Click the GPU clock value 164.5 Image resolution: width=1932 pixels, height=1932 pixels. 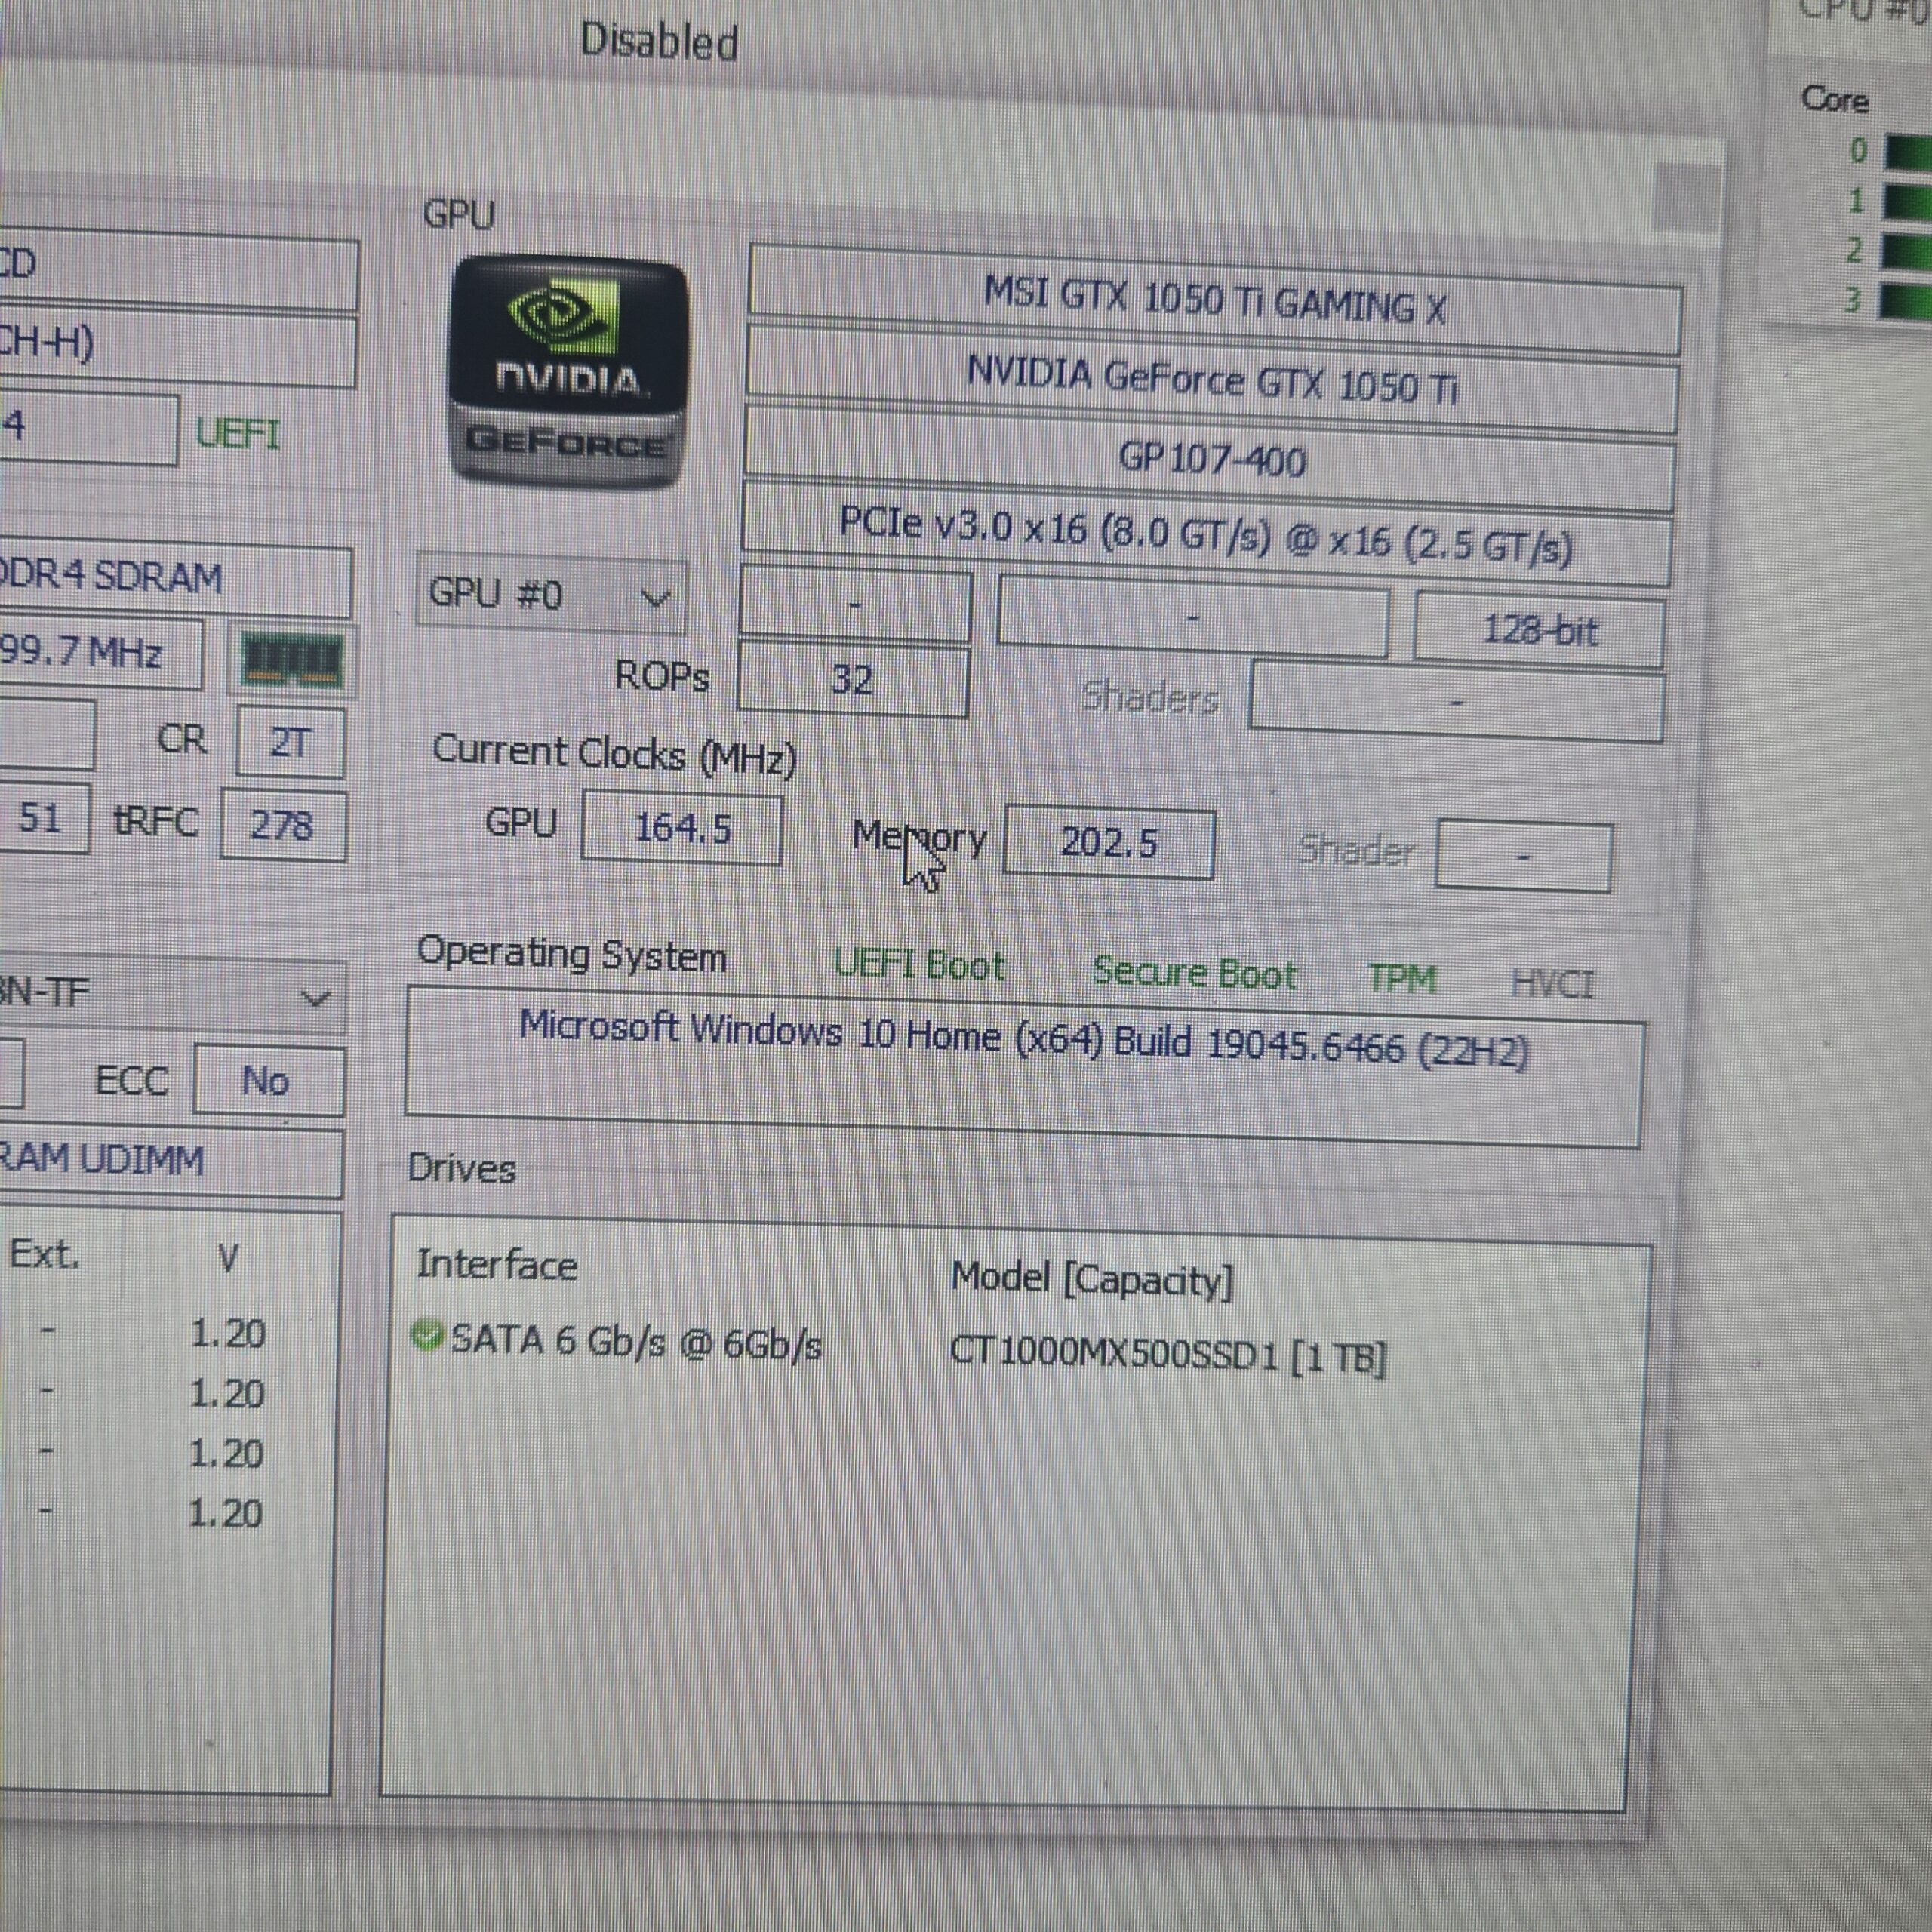pos(682,828)
